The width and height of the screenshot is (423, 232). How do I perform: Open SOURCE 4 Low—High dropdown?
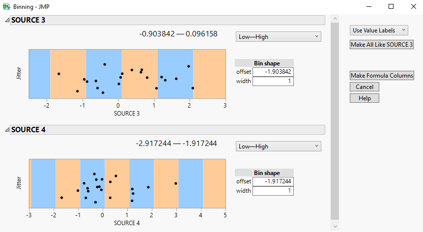click(x=278, y=146)
